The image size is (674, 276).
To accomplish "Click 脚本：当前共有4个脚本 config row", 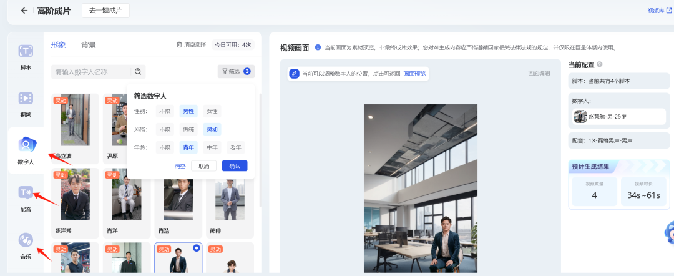I will coord(619,81).
